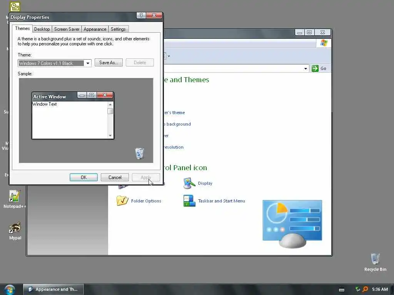
Task: Click the Windows flag logo in Control Panel
Action: (x=324, y=43)
